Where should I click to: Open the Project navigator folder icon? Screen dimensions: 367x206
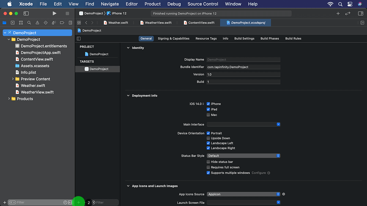click(x=4, y=23)
